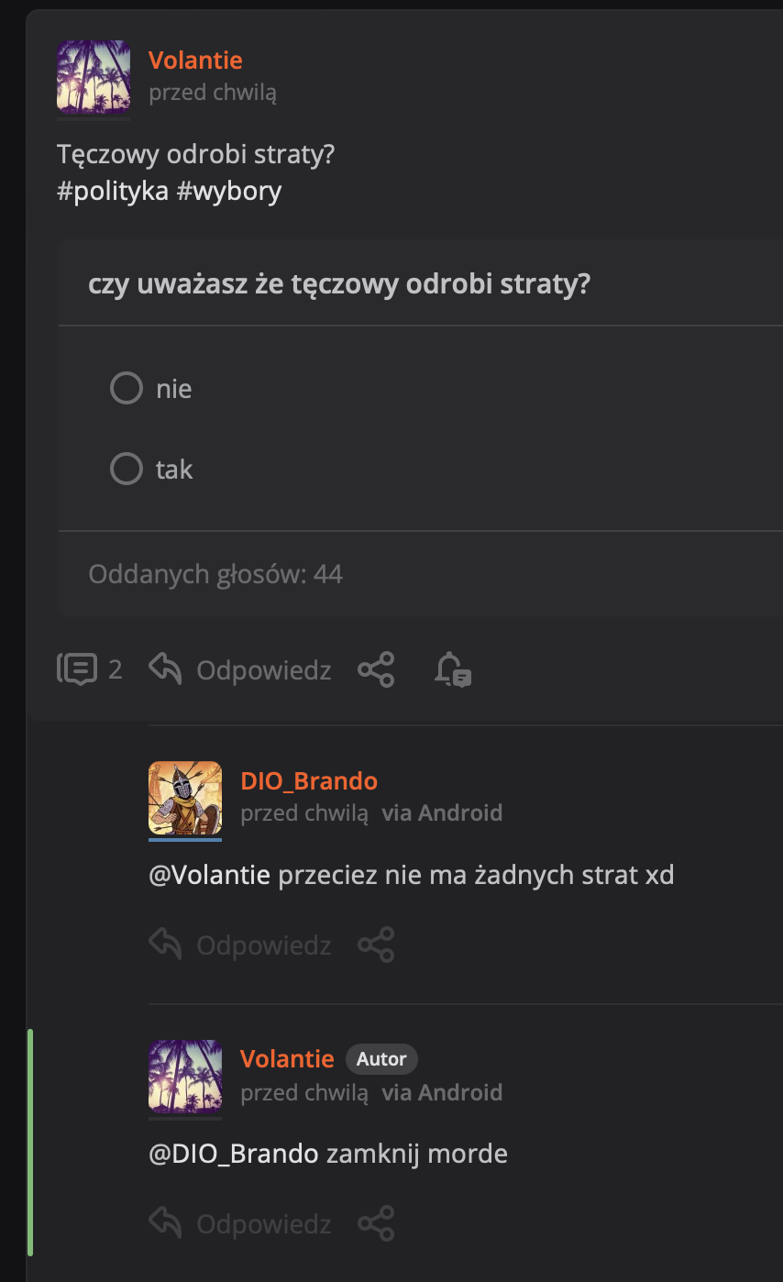Click the share icon under Volantie's reply
This screenshot has width=783, height=1282.
tap(376, 1223)
